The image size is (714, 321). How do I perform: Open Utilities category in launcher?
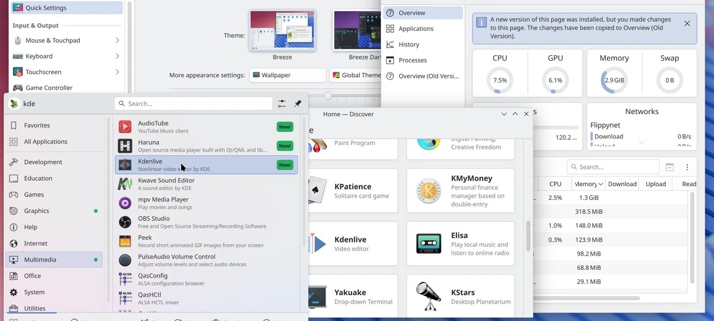pos(55,308)
